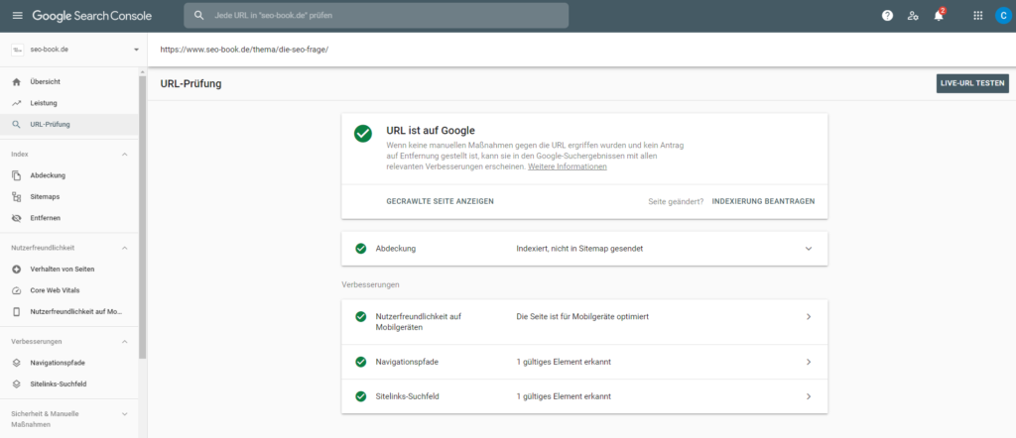The width and height of the screenshot is (1016, 438).
Task: Follow the Weitere Informationen link
Action: tap(567, 166)
